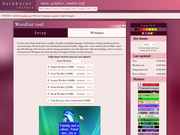Click the yellow sanity color square

click(150, 29)
